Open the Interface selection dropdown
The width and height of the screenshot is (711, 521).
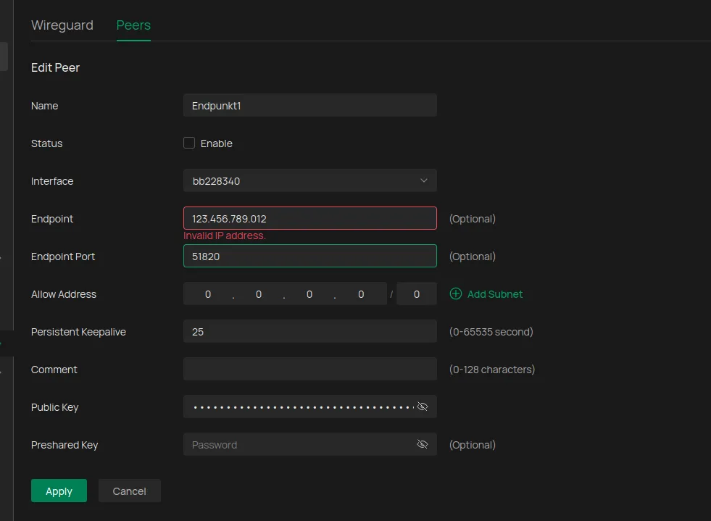[309, 180]
